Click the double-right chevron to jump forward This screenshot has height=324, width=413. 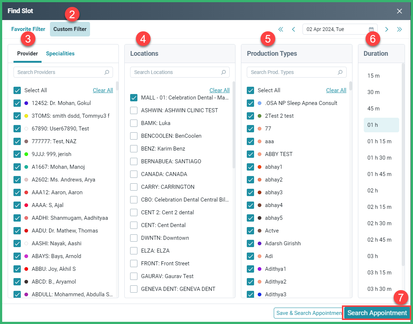[400, 29]
